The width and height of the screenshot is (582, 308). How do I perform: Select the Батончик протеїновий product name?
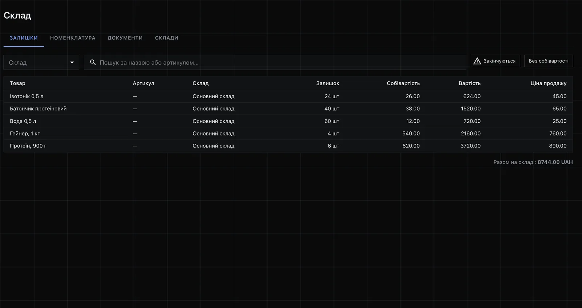click(38, 109)
